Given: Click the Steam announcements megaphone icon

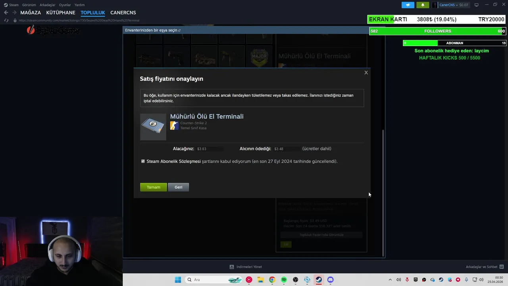Looking at the screenshot, I should (408, 5).
